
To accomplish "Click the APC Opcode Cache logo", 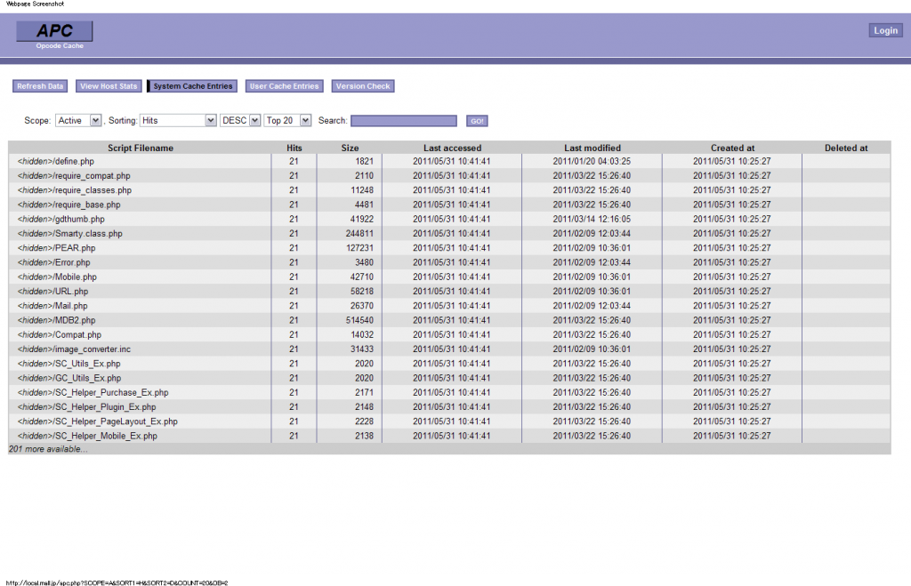I will tap(54, 35).
